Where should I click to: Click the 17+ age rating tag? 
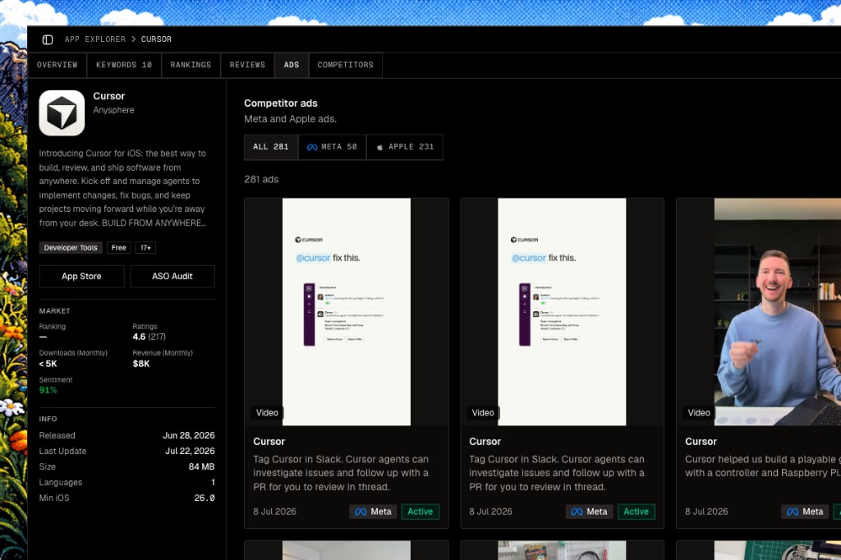(x=145, y=248)
